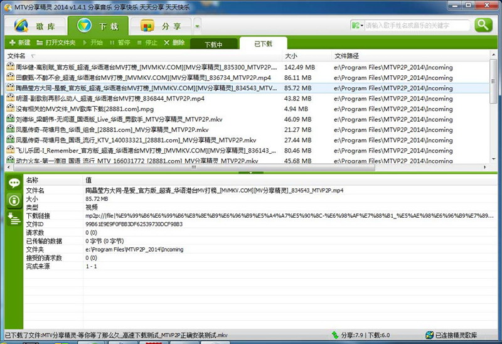
Task: Click 新建 to create a new download
Action: click(x=20, y=43)
